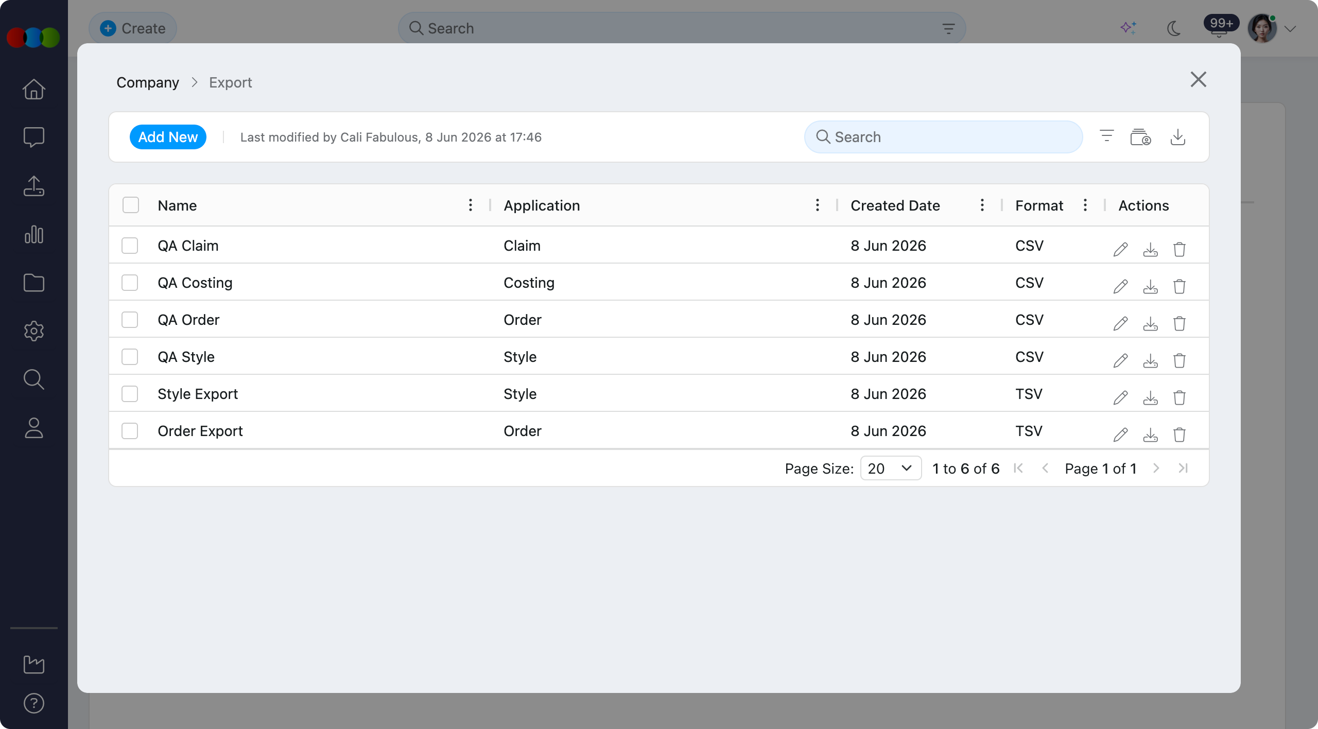Edit the Style Export row
This screenshot has width=1318, height=729.
(1121, 398)
